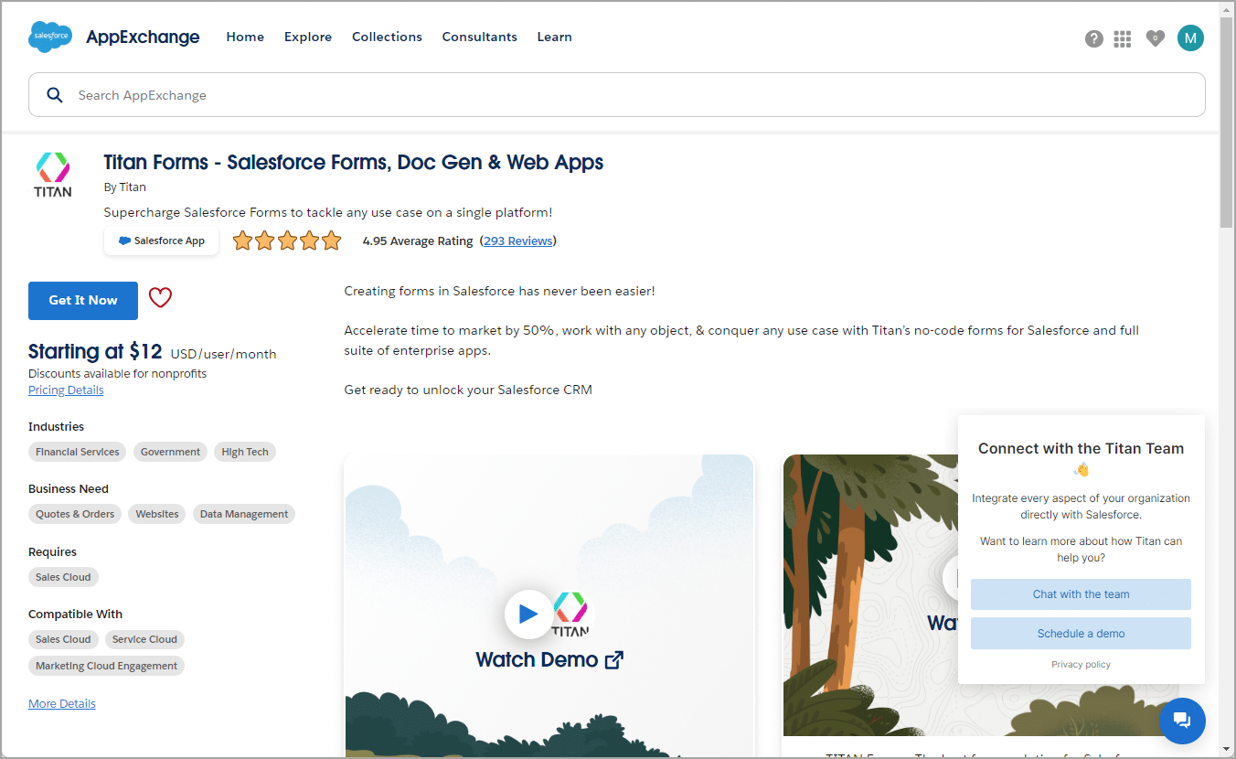
Task: Click Schedule a demo button
Action: click(1081, 634)
